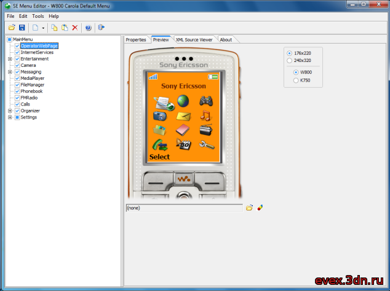Switch to the Properties tab
This screenshot has width=390, height=291.
coord(136,40)
